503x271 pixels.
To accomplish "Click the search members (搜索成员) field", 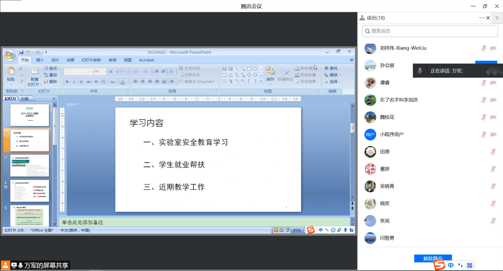I will click(430, 31).
